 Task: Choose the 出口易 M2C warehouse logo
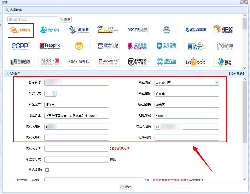point(196,30)
